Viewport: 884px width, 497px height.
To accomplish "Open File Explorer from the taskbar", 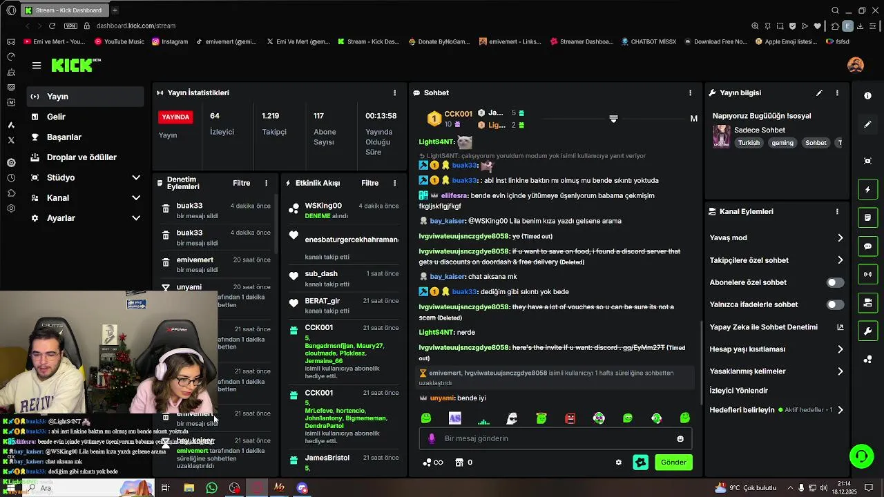I will coord(189,488).
